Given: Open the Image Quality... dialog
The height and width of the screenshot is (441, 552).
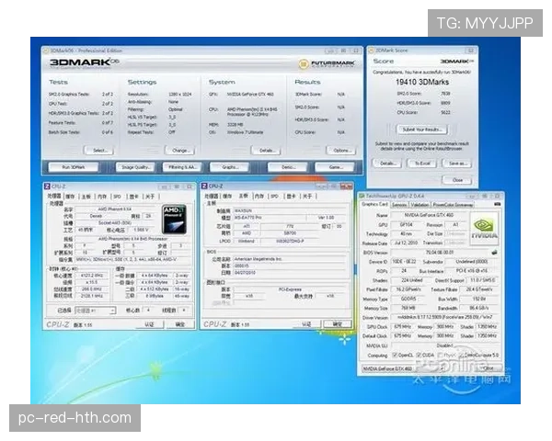Looking at the screenshot, I should pyautogui.click(x=136, y=167).
